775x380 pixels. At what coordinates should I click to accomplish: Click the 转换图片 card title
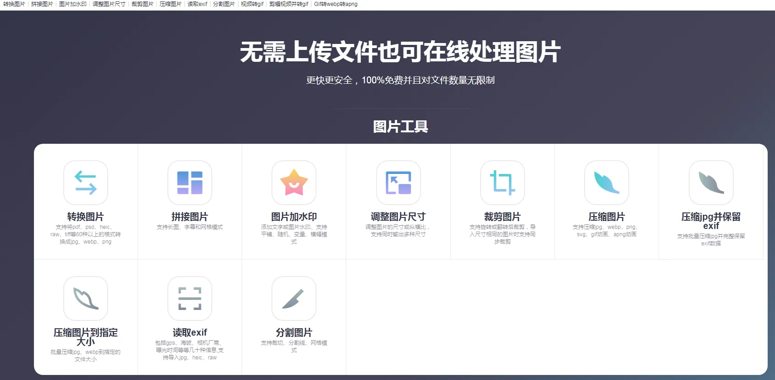(86, 217)
